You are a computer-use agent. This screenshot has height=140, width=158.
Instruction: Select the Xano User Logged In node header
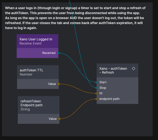[37, 41]
